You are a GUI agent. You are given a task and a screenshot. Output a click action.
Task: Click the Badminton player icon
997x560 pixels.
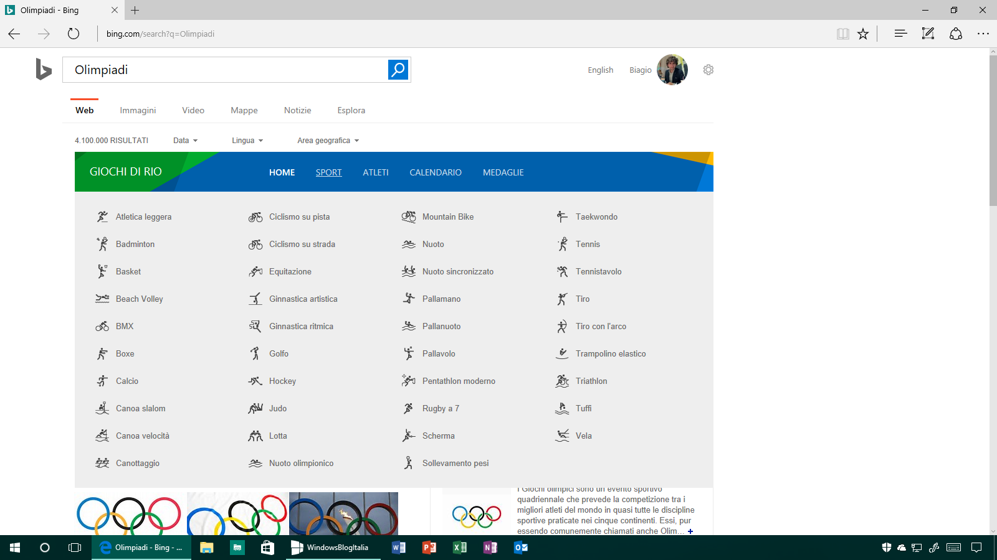click(x=102, y=244)
